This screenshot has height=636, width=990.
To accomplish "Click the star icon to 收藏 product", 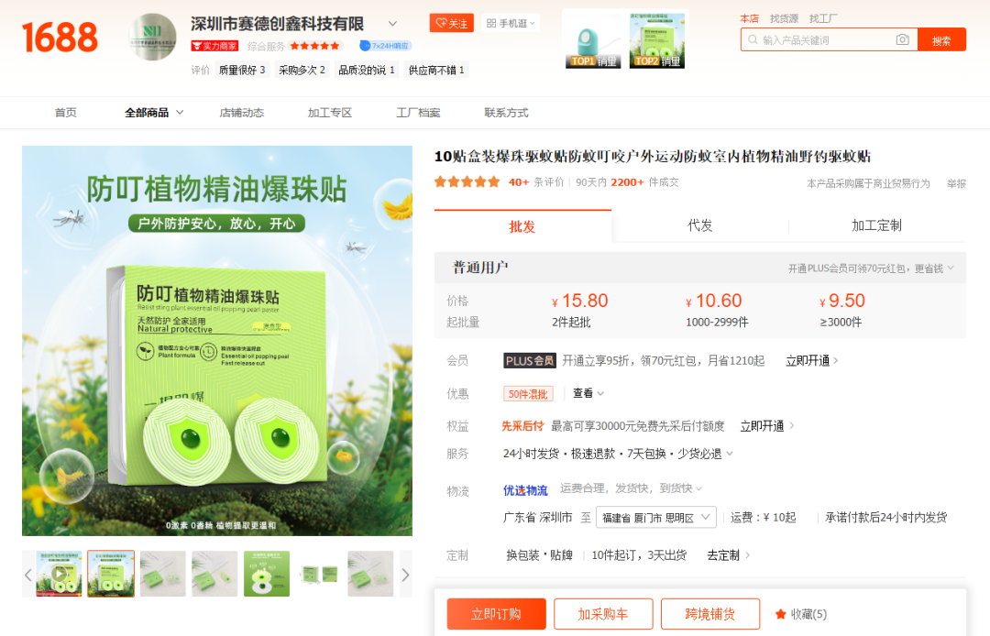I will coord(780,614).
